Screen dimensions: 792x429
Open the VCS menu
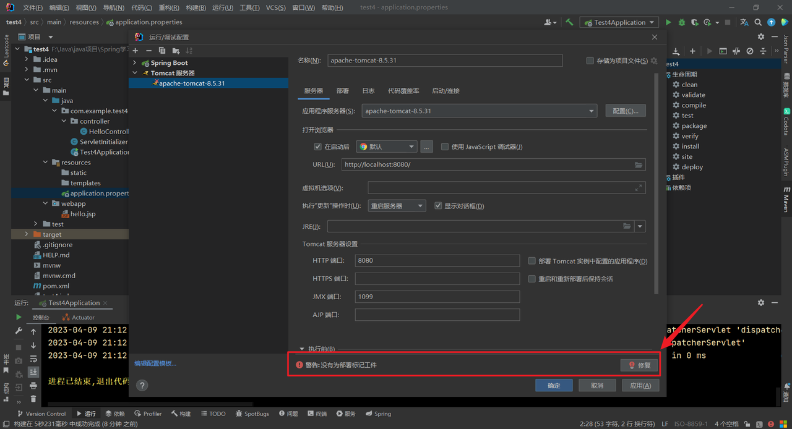(276, 8)
